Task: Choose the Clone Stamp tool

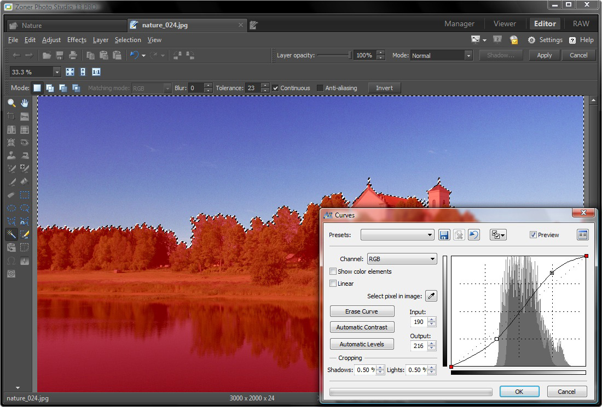Action: (11, 155)
